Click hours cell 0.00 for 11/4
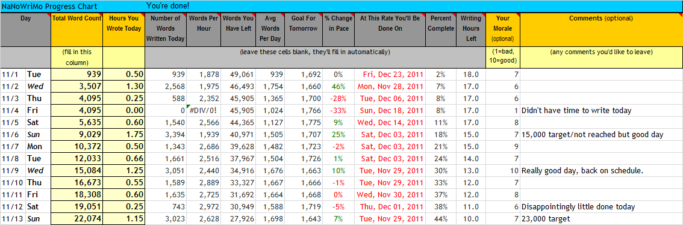Image resolution: width=683 pixels, height=225 pixels. (x=123, y=111)
